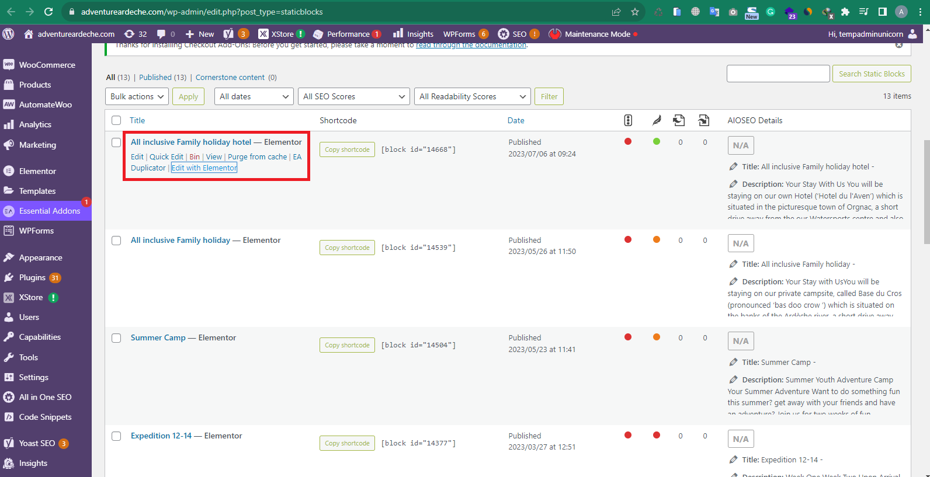
Task: Open Yoast icon in admin bar
Action: (236, 34)
